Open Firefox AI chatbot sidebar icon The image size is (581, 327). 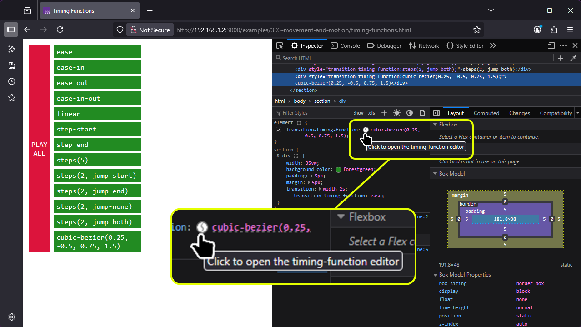12,50
